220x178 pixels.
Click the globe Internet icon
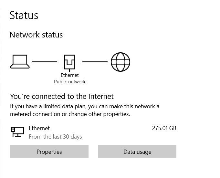[x=120, y=62]
